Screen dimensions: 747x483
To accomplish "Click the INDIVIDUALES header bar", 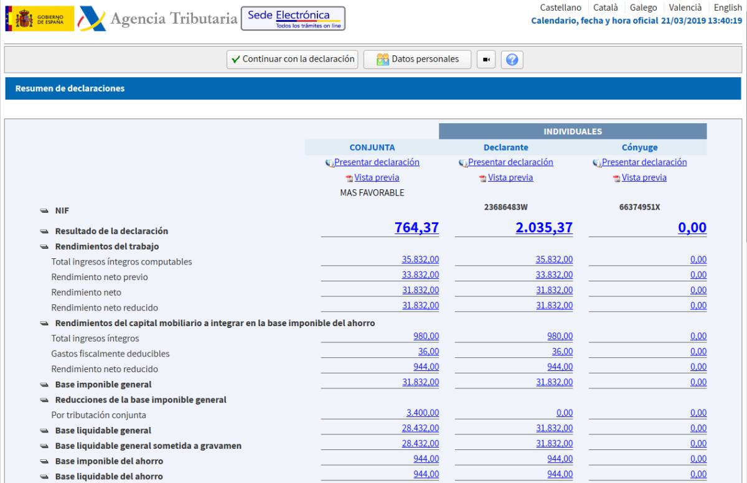I will (x=573, y=131).
